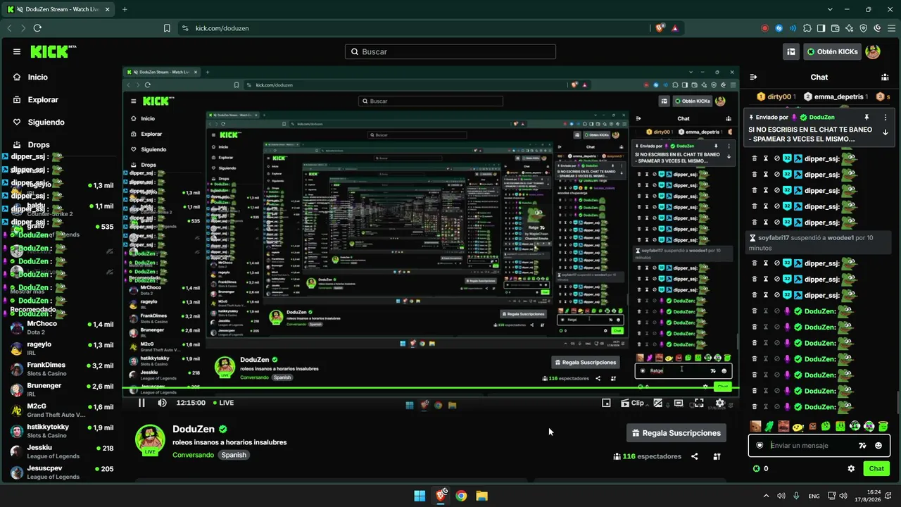The height and width of the screenshot is (507, 901).
Task: Open the emote picker in the chat input
Action: (x=878, y=445)
